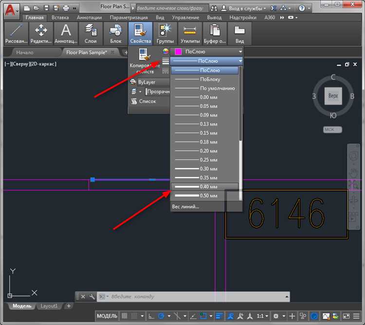Screen dimensions: 365x325
Task: Open the 1:1 annotation scale dropdown
Action: click(263, 316)
